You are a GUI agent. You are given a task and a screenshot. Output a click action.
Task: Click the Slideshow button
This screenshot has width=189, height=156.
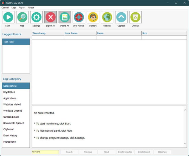coord(162,152)
